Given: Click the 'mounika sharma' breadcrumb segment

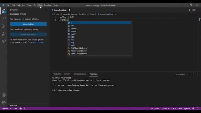Looking at the screenshot, I should pos(70,14).
